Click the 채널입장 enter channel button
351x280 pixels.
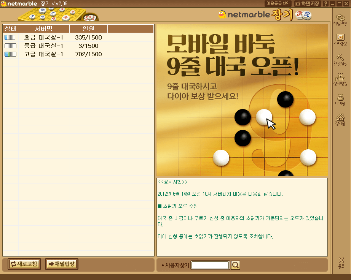[62, 264]
